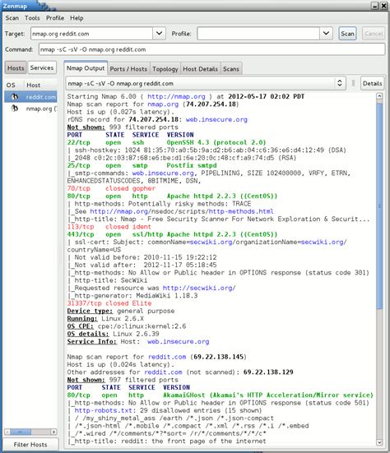Switch to the Scans tab
This screenshot has height=453, width=390.
231,69
